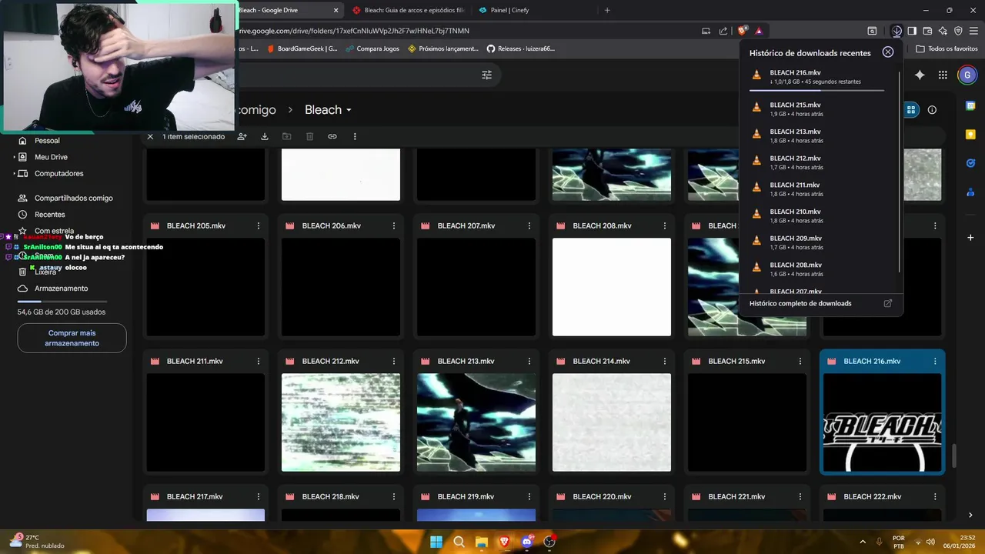Viewport: 985px width, 554px height.
Task: Open more options for BLEACH 206.mkv
Action: pos(394,225)
